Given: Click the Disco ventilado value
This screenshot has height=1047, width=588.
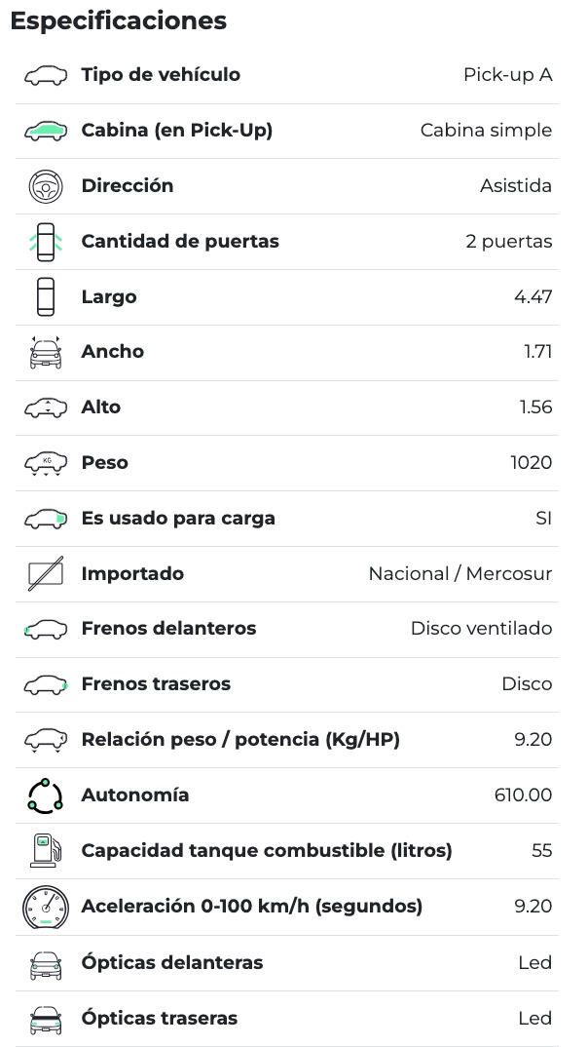Looking at the screenshot, I should click(481, 629).
